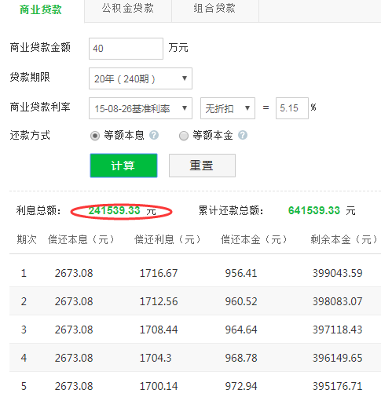Click help icon beside 等额本金

(243, 135)
